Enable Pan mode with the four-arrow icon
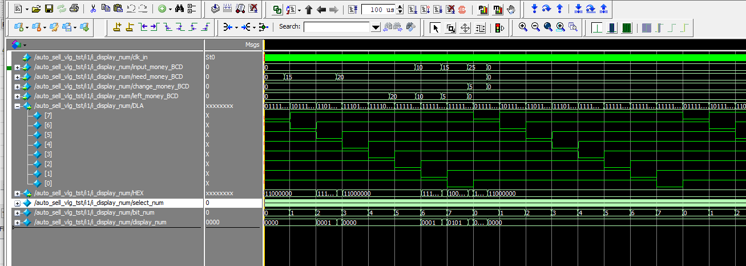 pos(466,27)
